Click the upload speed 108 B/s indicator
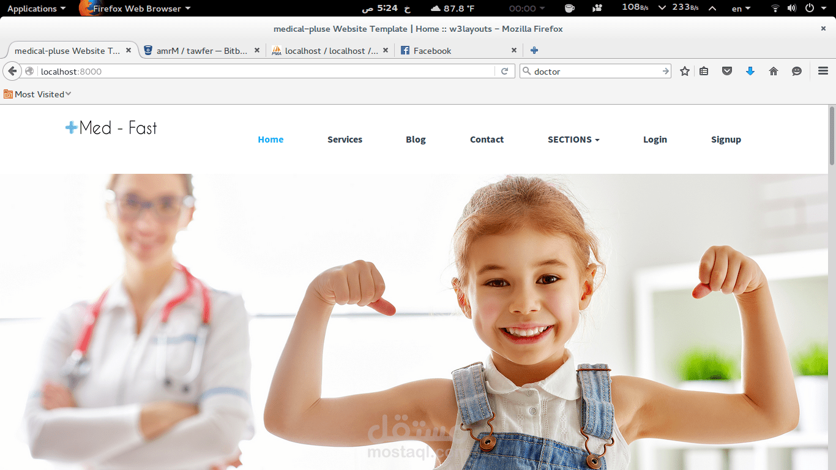Viewport: 836px width, 470px height. (635, 7)
